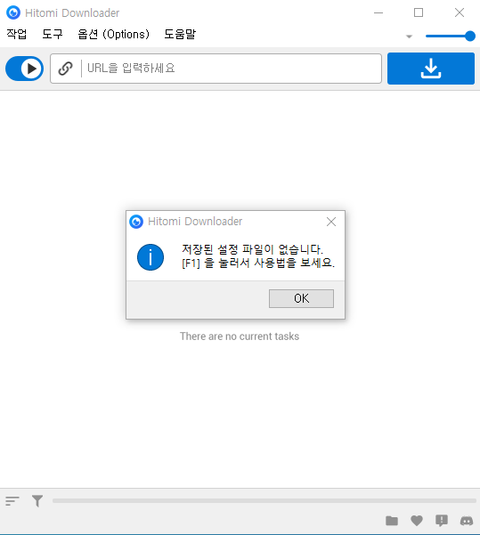Click the sort lines icon
Image resolution: width=480 pixels, height=535 pixels.
12,501
